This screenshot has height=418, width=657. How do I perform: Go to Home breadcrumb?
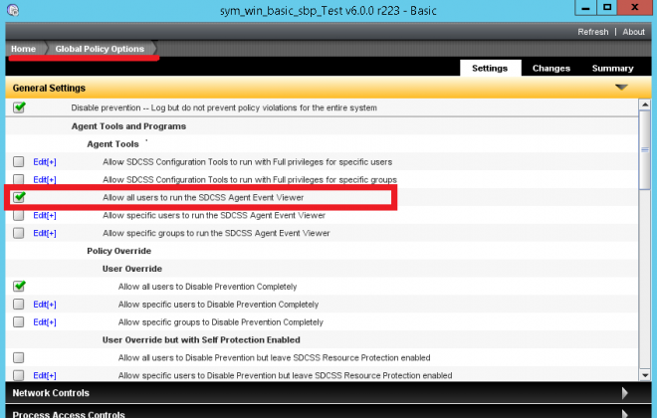[x=24, y=49]
